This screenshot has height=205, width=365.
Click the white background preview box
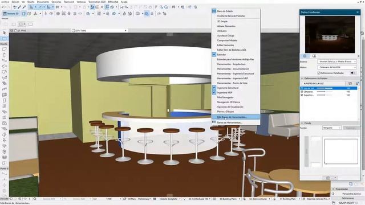coord(341,151)
